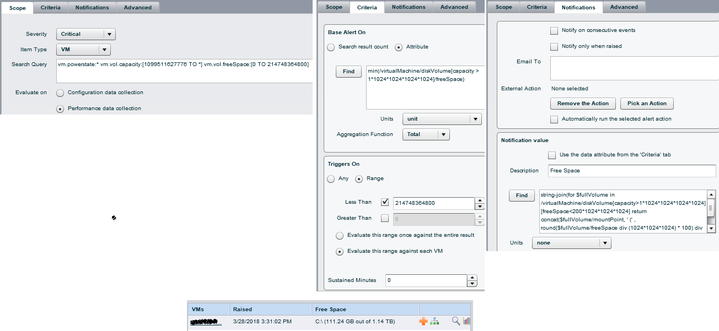Open the bar chart icon in alert row
The width and height of the screenshot is (719, 331).
coord(466,321)
